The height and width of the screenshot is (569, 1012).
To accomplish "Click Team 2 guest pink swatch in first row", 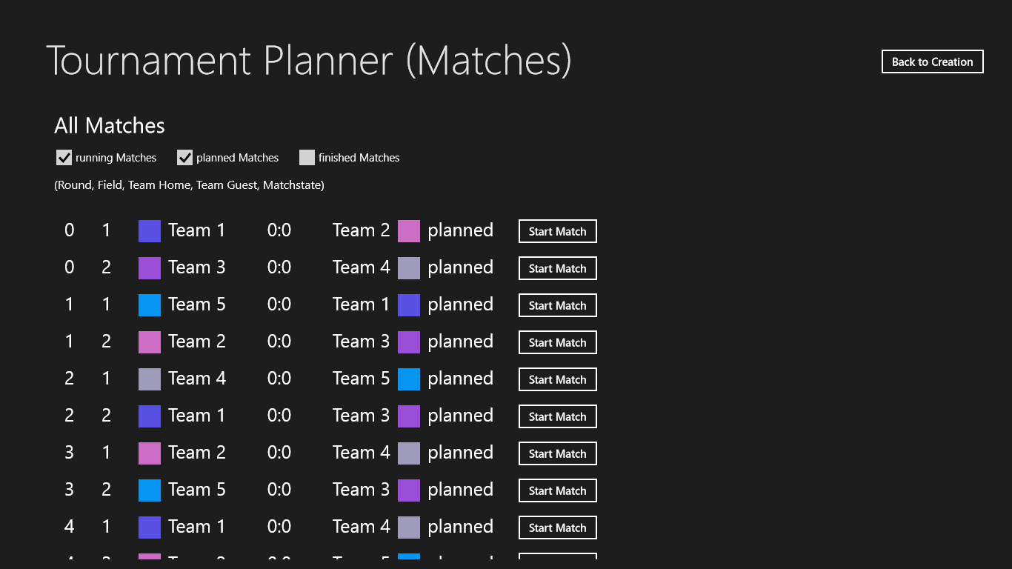I will point(409,231).
